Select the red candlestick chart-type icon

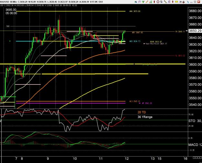pyautogui.click(x=154, y=2)
